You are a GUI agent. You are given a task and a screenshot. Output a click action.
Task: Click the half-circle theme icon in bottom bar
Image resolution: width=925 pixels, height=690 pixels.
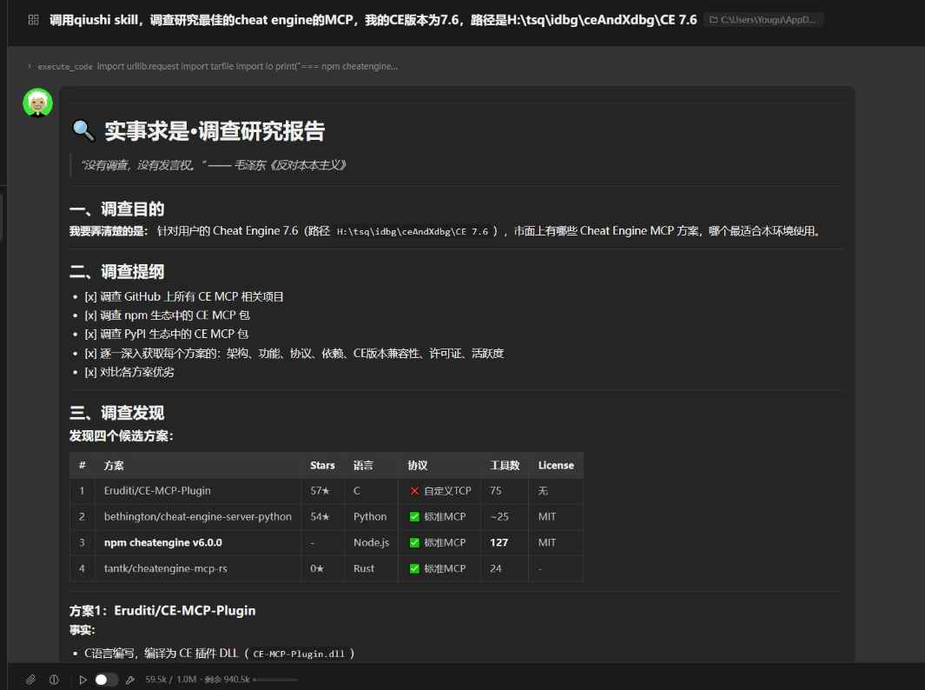point(54,680)
